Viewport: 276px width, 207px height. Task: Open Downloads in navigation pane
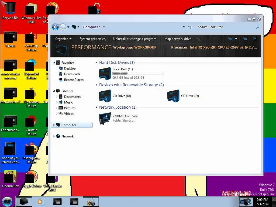pyautogui.click(x=72, y=74)
